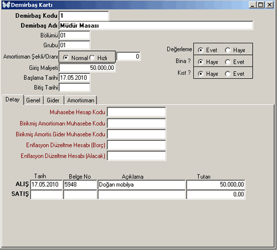This screenshot has height=250, width=277.
Task: Choose Evet for Bina option
Action: pos(228,62)
